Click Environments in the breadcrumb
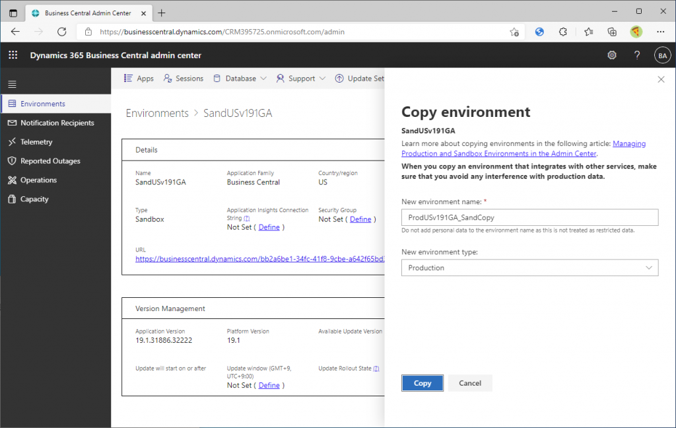 157,113
